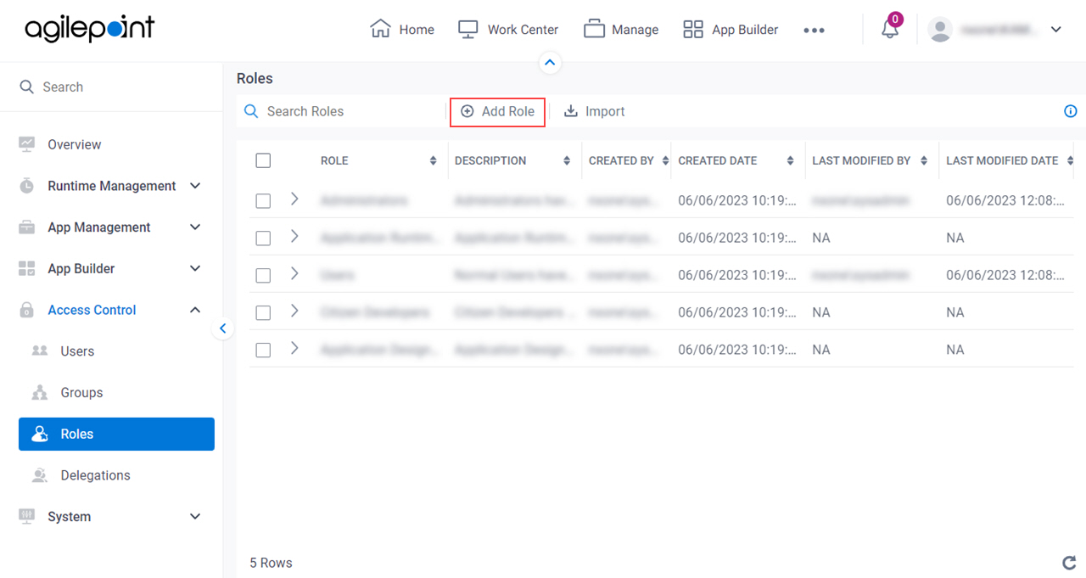The height and width of the screenshot is (578, 1086).
Task: Open the more options ellipsis menu
Action: [x=814, y=30]
